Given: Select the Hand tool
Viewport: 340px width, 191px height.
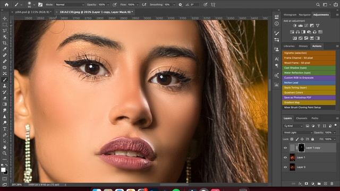Looking at the screenshot, I should pyautogui.click(x=5, y=147).
